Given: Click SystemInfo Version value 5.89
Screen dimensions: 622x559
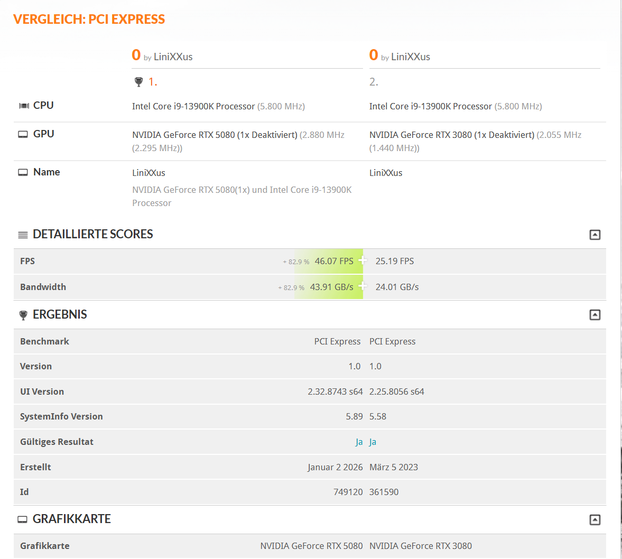Looking at the screenshot, I should (x=354, y=416).
